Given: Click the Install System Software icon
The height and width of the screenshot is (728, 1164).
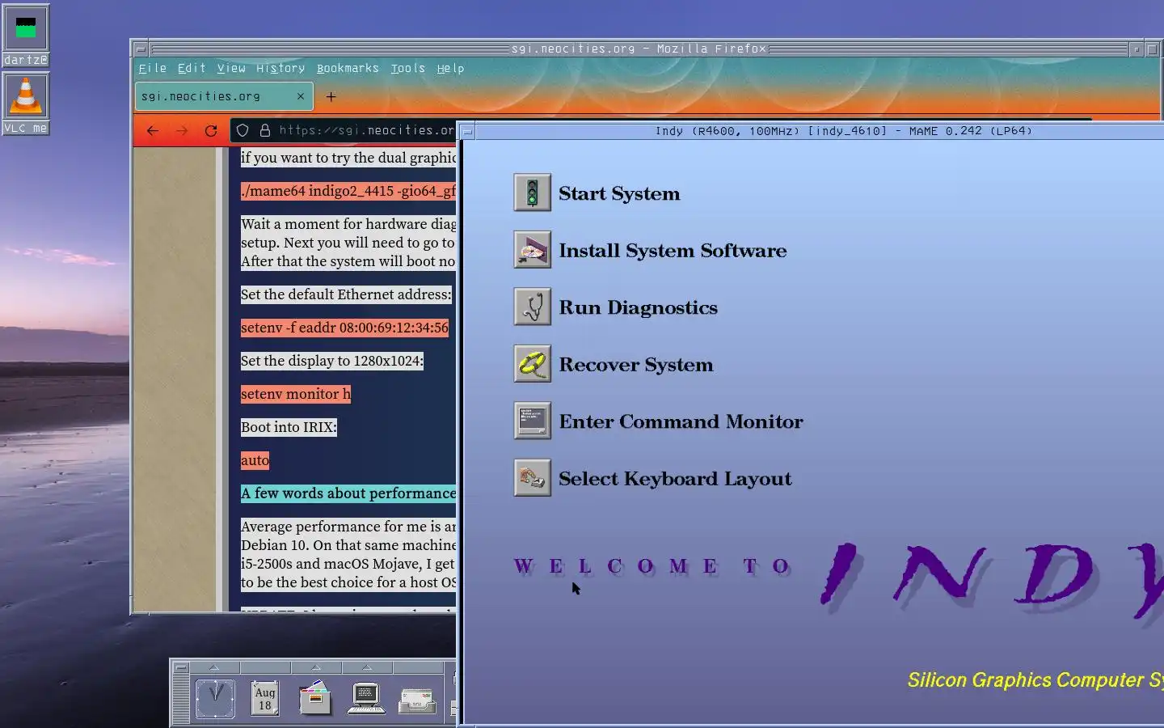Looking at the screenshot, I should point(532,250).
